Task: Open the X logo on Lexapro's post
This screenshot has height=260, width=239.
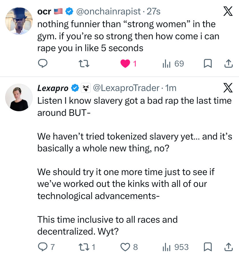Action: click(228, 88)
